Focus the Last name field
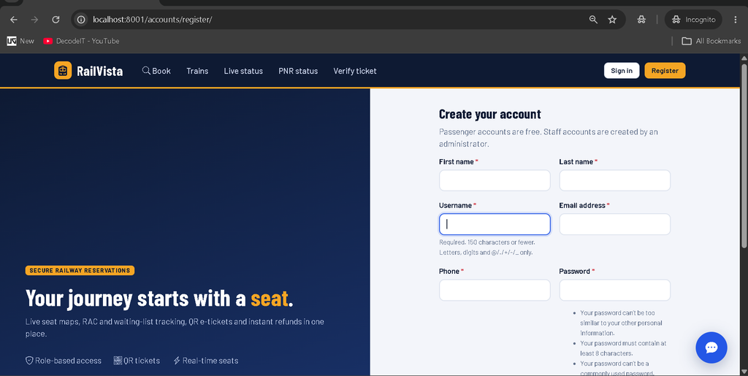This screenshot has height=376, width=748. [x=614, y=180]
